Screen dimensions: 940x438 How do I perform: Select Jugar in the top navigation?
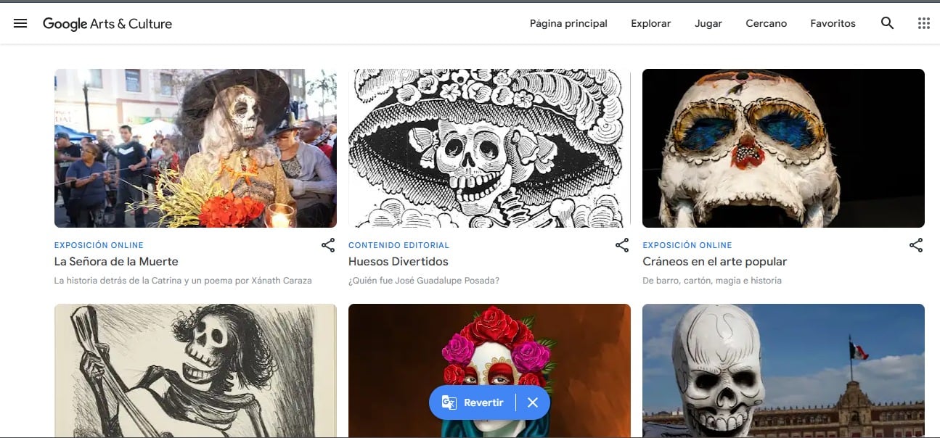click(708, 23)
